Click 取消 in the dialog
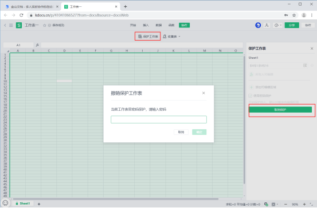Viewport: 317px width, 208px height. [x=181, y=132]
